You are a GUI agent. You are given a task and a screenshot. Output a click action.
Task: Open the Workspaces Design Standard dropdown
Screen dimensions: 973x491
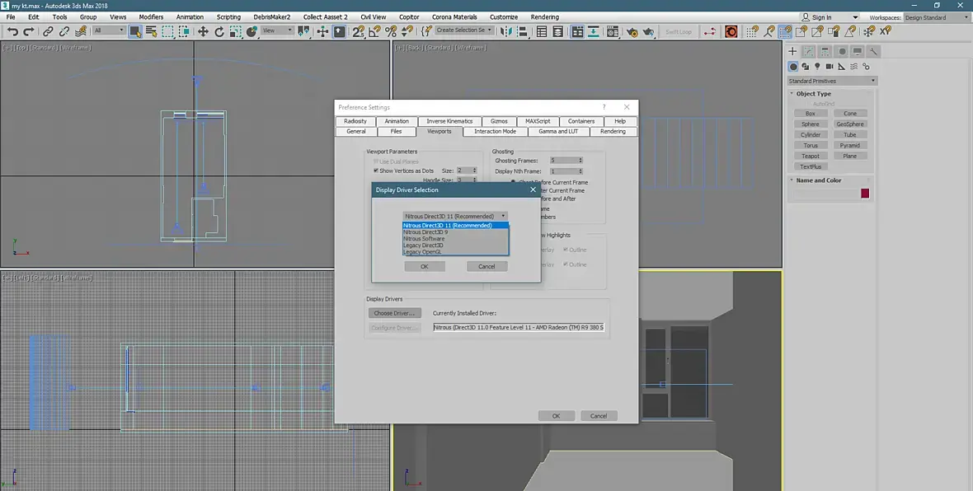point(936,17)
